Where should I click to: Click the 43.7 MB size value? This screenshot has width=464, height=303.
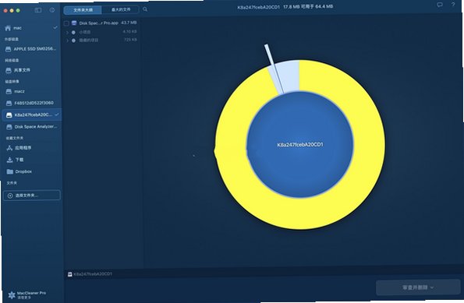(129, 23)
